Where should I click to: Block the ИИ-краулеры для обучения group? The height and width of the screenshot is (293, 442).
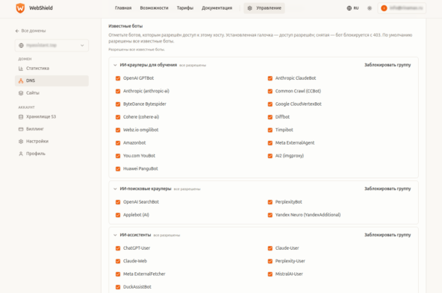[x=387, y=65]
